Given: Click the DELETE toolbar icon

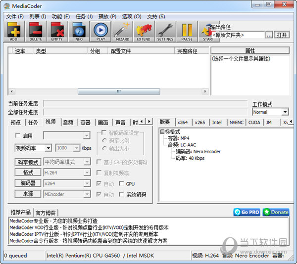Looking at the screenshot, I should coord(36,31).
